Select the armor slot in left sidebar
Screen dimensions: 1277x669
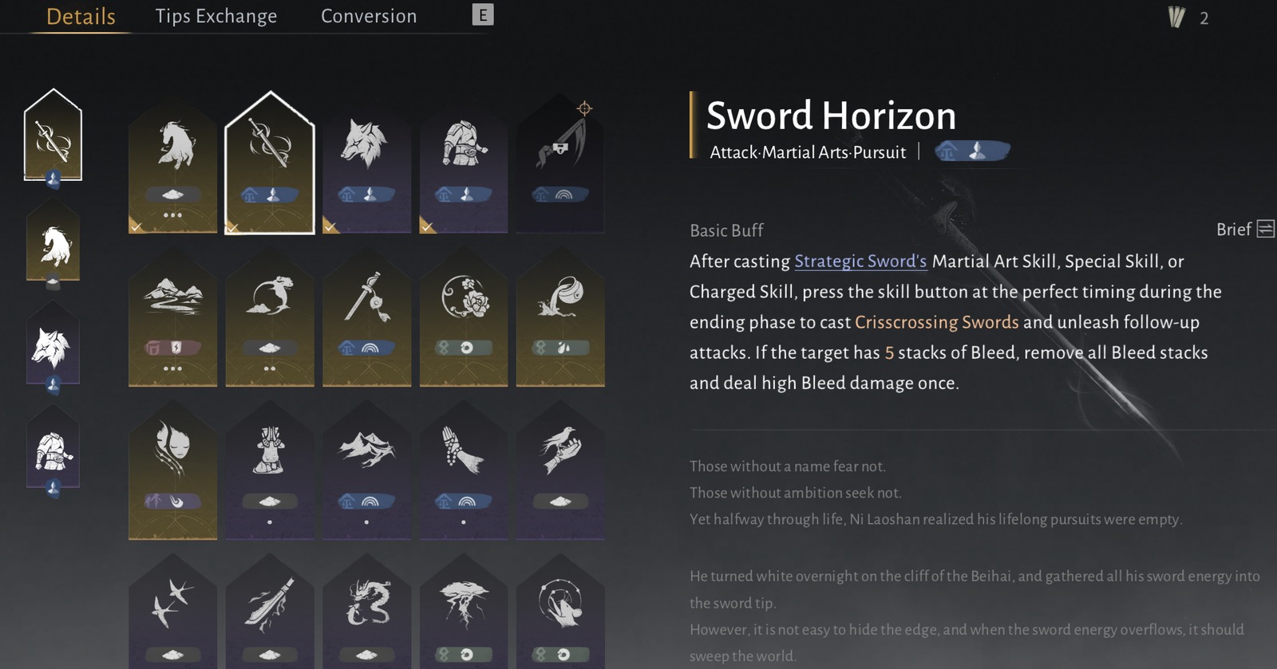pos(53,451)
